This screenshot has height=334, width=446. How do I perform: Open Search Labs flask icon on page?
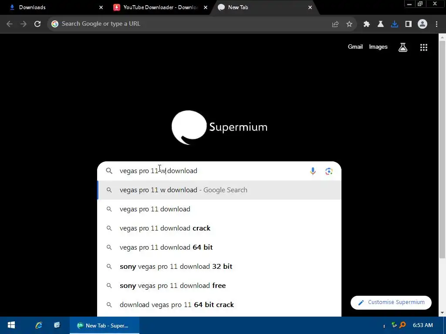pyautogui.click(x=403, y=47)
